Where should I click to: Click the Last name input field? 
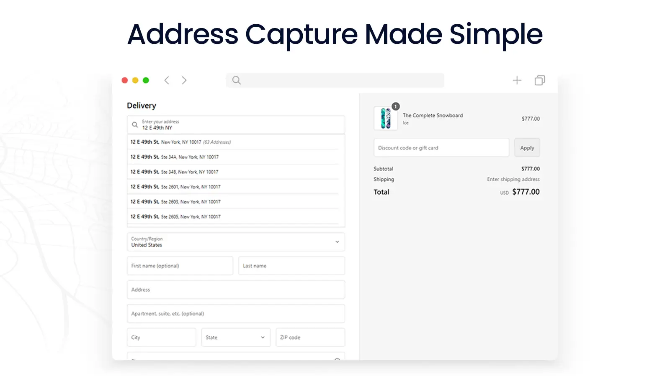[x=291, y=266]
